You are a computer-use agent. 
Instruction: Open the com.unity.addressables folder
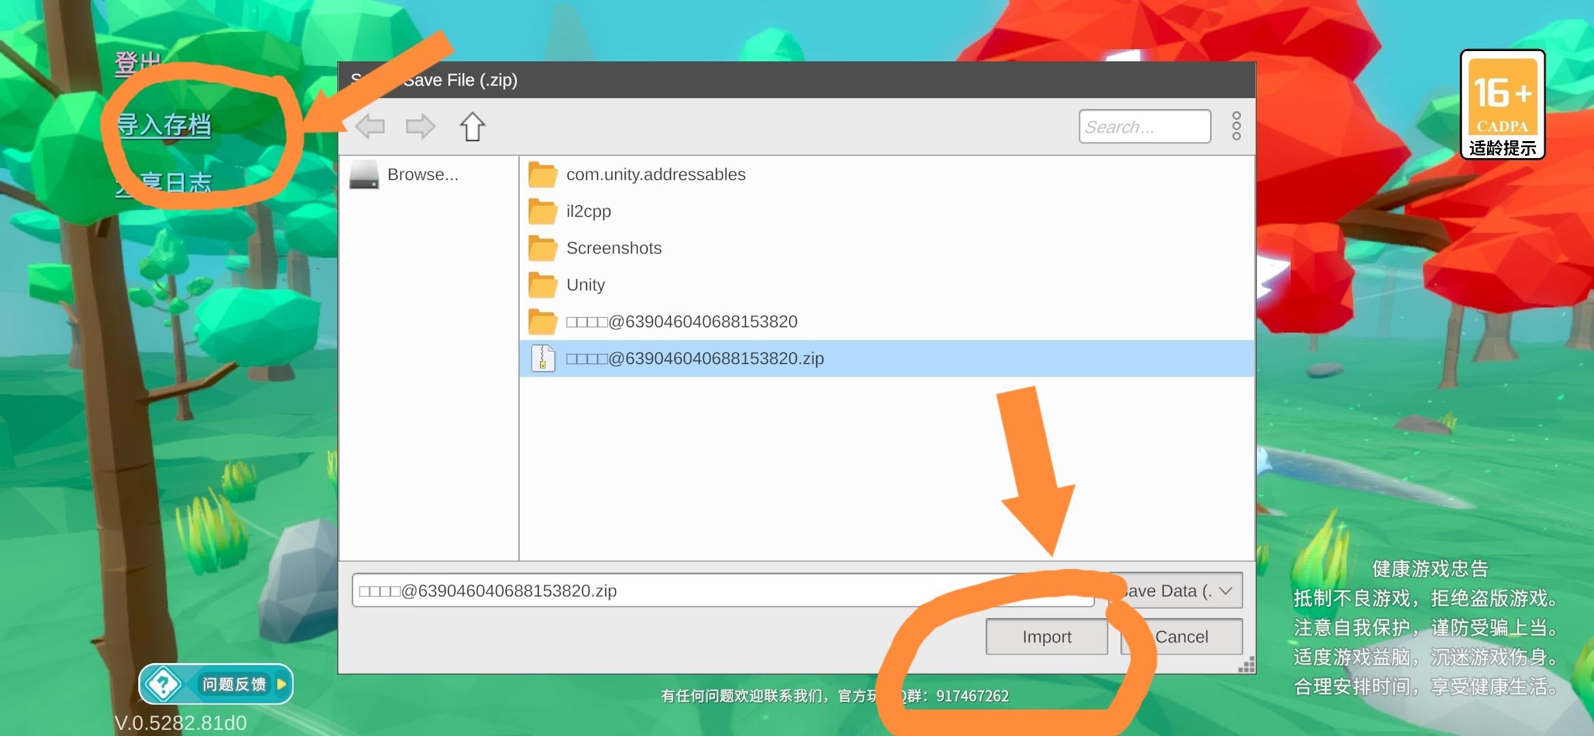tap(655, 174)
